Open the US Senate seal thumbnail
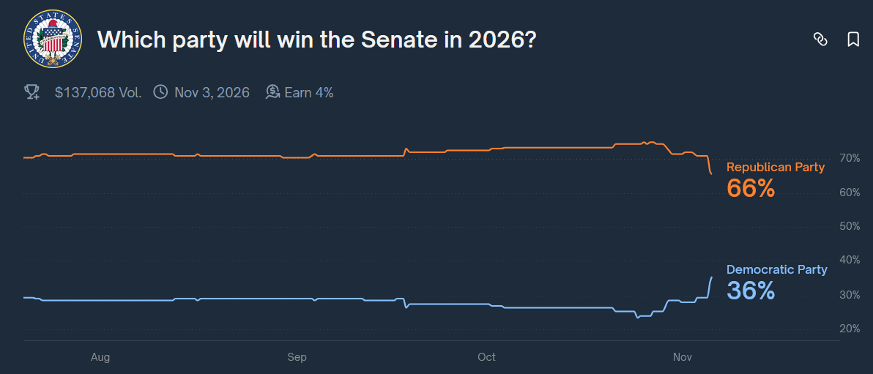The height and width of the screenshot is (374, 873). click(x=52, y=39)
